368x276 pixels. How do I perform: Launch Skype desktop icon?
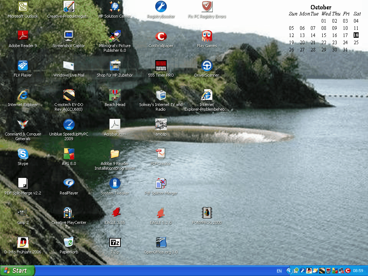[x=23, y=154]
